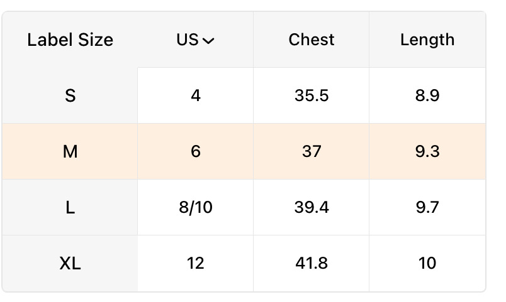This screenshot has height=302, width=506.
Task: Click the 8.9 length value
Action: click(427, 96)
